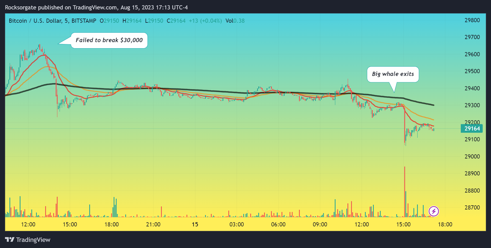Click the 'Failed to break $30,000' callout
This screenshot has width=491, height=248.
[x=109, y=40]
